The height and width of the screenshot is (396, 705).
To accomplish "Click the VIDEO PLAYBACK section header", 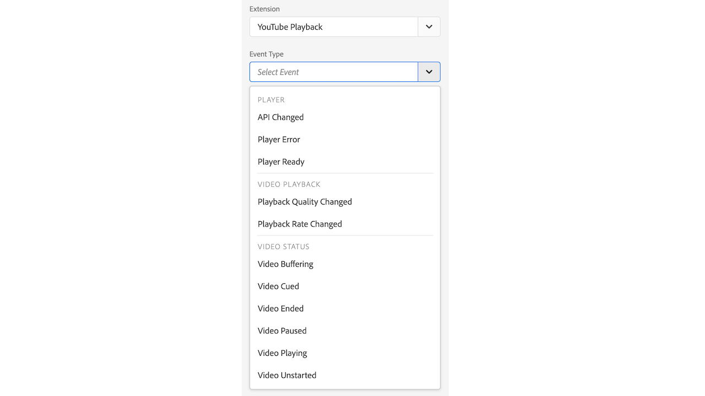I will coord(289,184).
